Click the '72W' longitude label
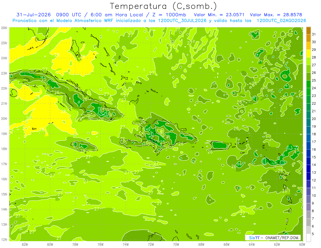The width and height of the screenshot is (321, 248). [151, 244]
